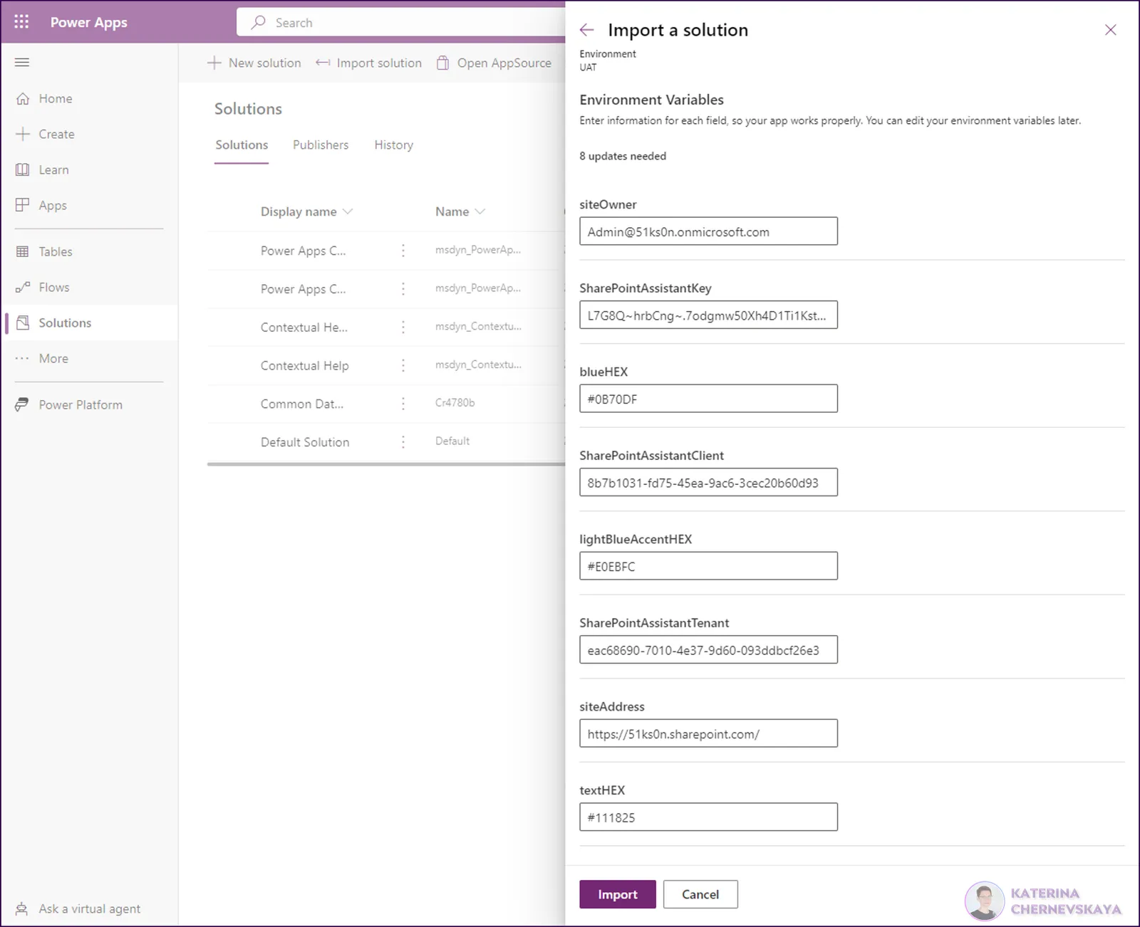
Task: Click the Cancel button
Action: (x=700, y=894)
